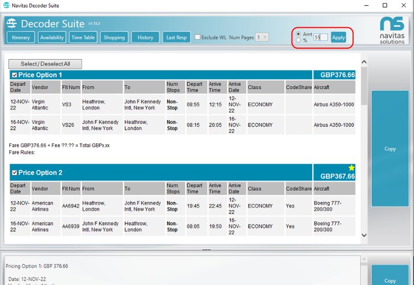Viewport: 414px width, 285px height.
Task: Enable the Exclude WL checkbox
Action: [x=197, y=37]
